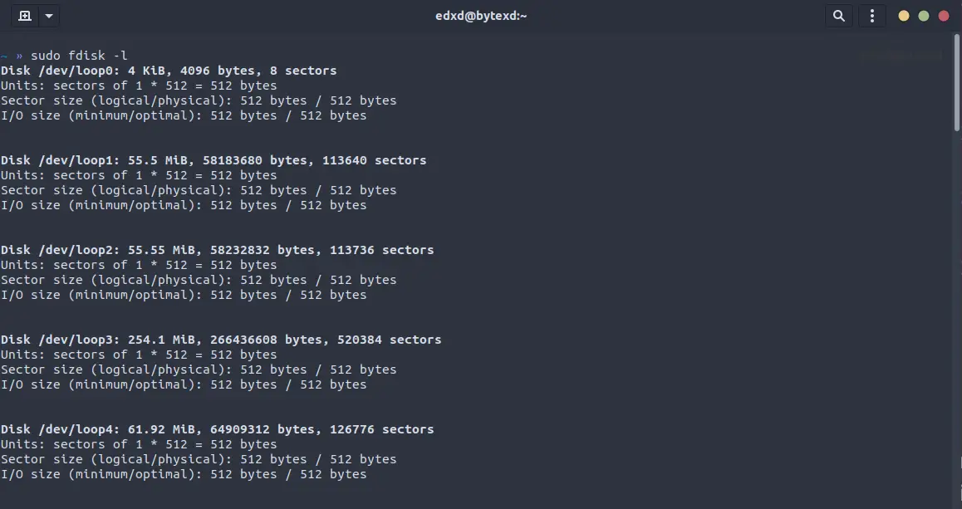This screenshot has height=509, width=962.
Task: Click the Disk /dev/loop2 heading line
Action: point(217,250)
